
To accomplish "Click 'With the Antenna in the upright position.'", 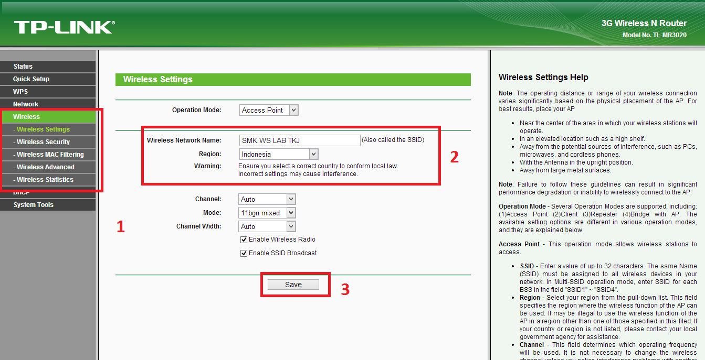I will pyautogui.click(x=576, y=162).
